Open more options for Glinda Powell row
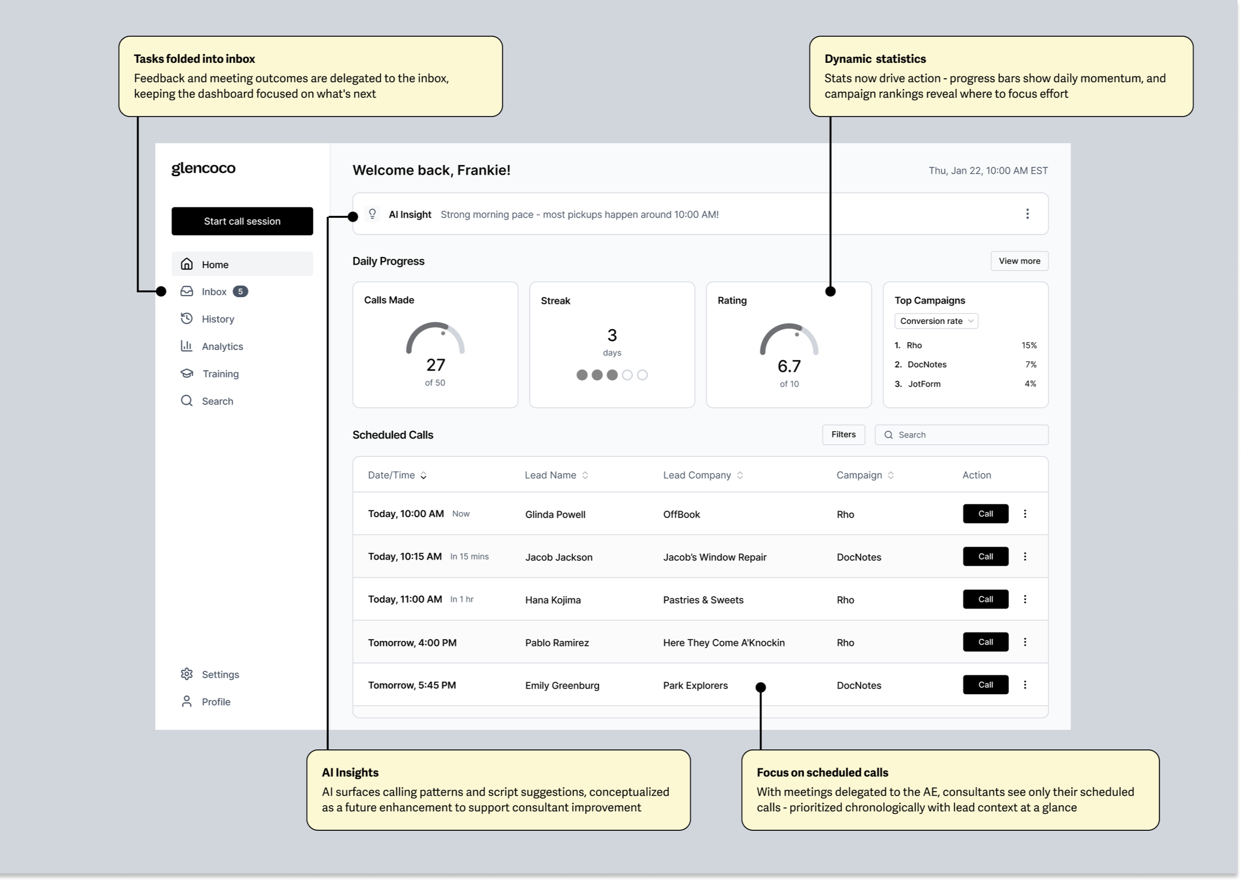This screenshot has width=1241, height=881. coord(1025,514)
